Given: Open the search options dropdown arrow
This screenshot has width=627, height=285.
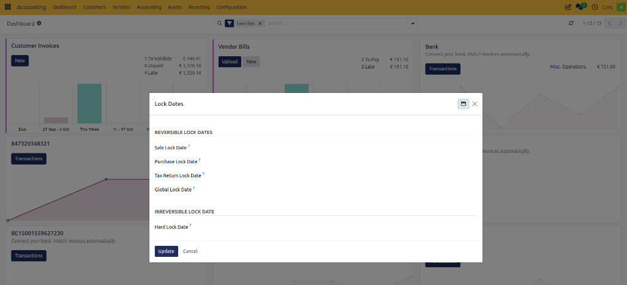Looking at the screenshot, I should [x=413, y=24].
